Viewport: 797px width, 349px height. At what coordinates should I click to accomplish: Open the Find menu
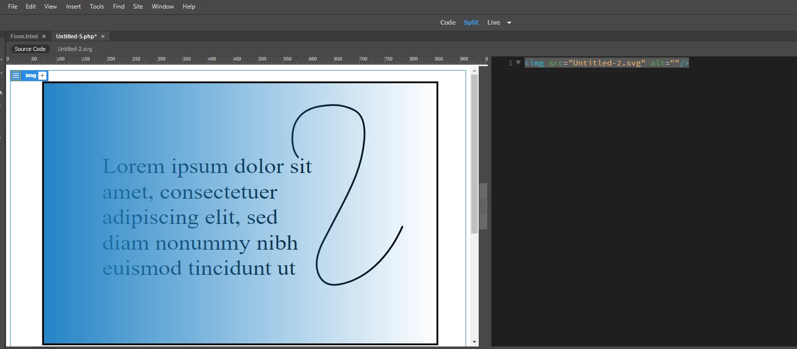[119, 7]
